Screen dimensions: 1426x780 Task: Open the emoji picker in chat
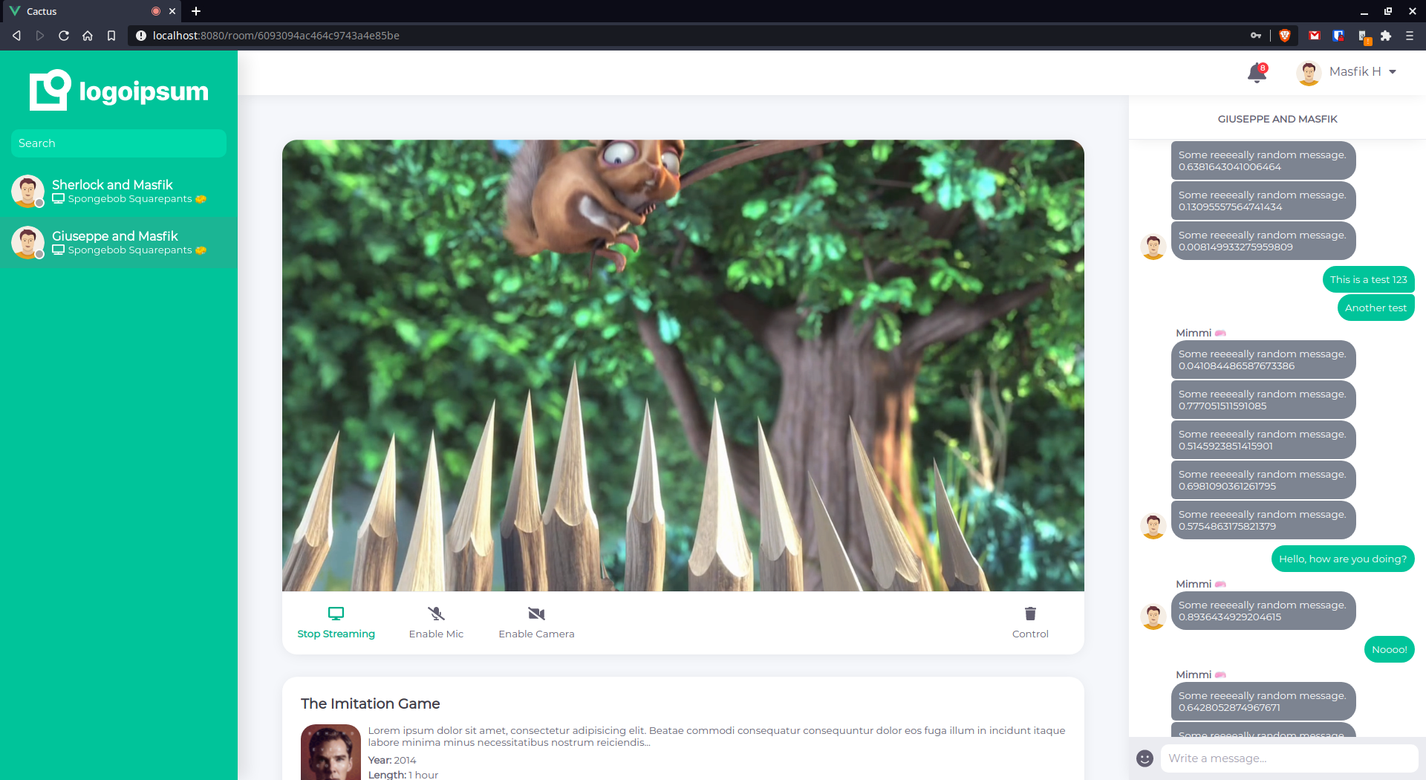click(1145, 758)
